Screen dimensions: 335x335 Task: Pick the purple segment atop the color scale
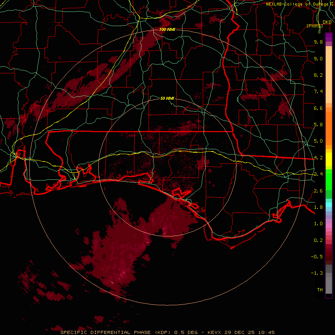[329, 37]
